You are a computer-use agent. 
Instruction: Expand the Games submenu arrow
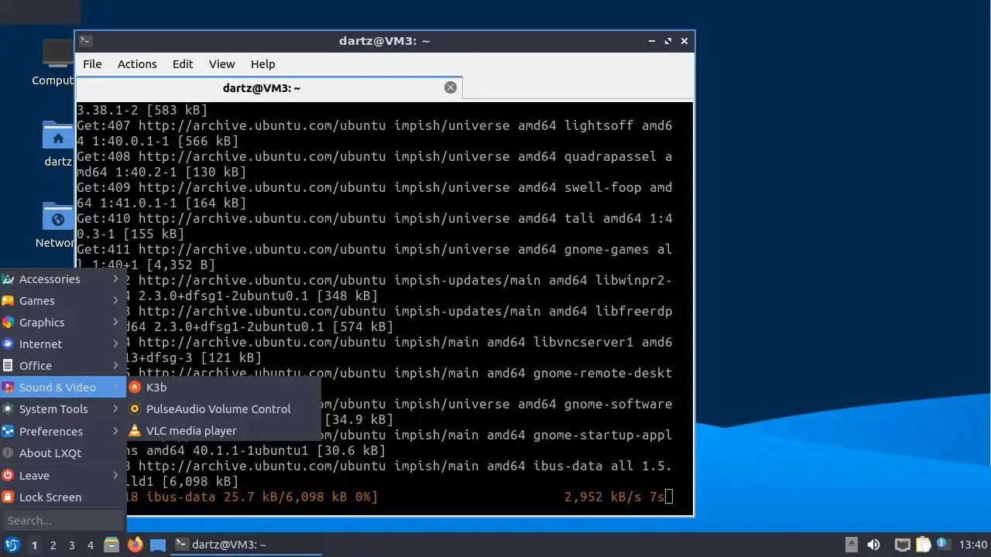(x=115, y=300)
